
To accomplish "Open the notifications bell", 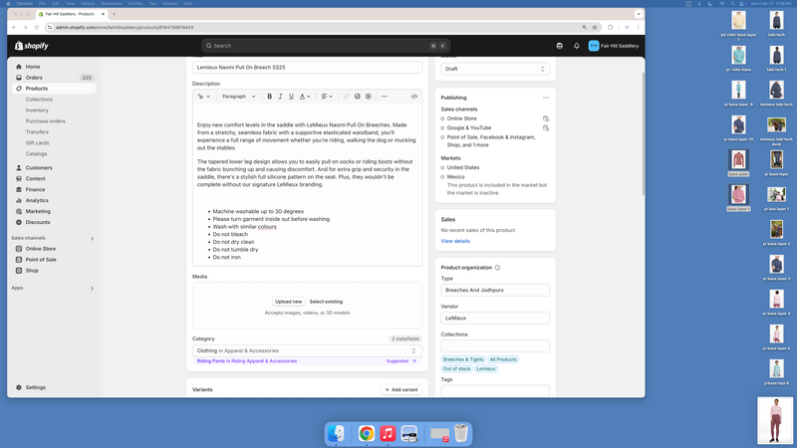I will tap(577, 46).
